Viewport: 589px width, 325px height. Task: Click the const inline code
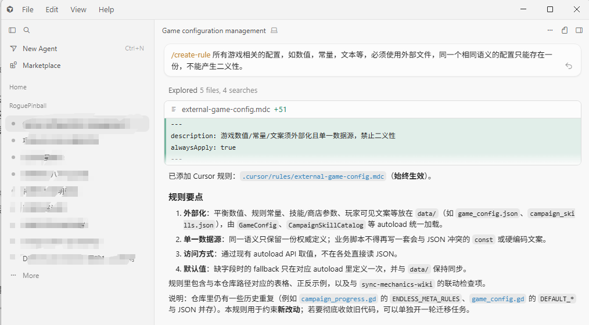[483, 240]
